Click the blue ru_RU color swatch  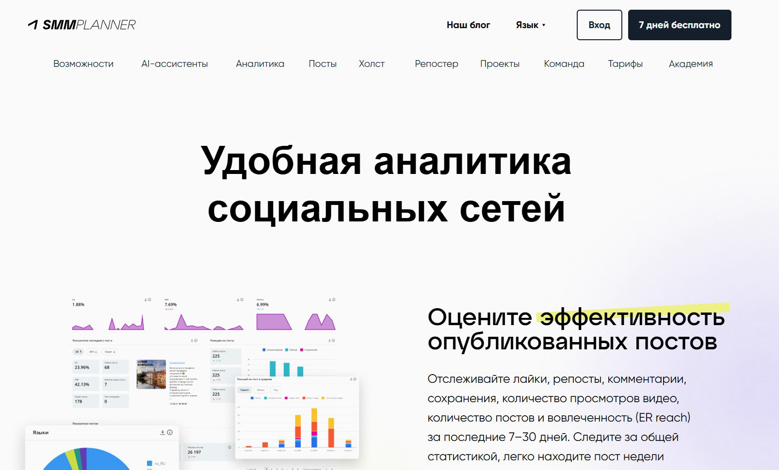[149, 463]
